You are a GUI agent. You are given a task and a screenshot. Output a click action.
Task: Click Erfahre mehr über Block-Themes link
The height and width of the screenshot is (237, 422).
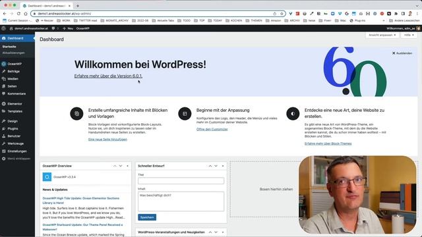pos(328,144)
